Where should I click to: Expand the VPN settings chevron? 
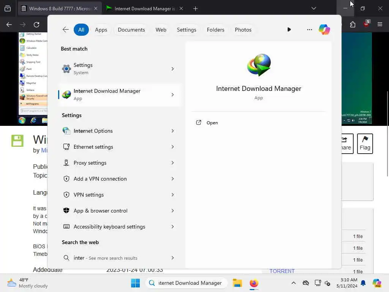[x=172, y=195]
